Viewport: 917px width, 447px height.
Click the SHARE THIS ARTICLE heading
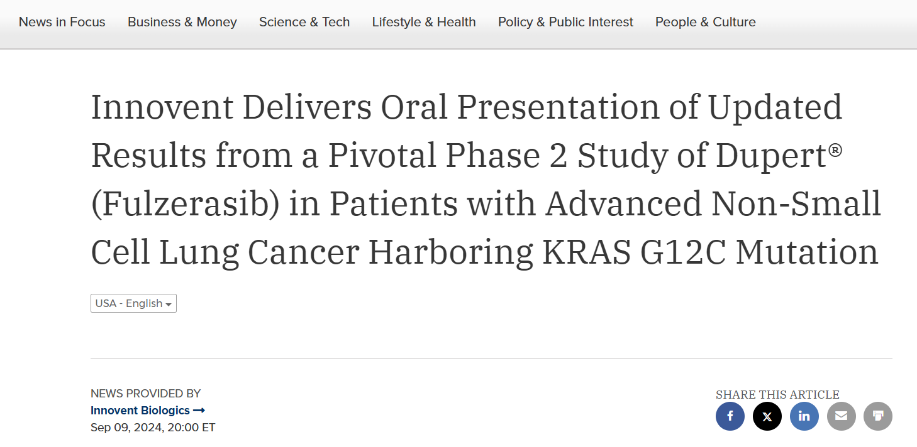point(777,394)
